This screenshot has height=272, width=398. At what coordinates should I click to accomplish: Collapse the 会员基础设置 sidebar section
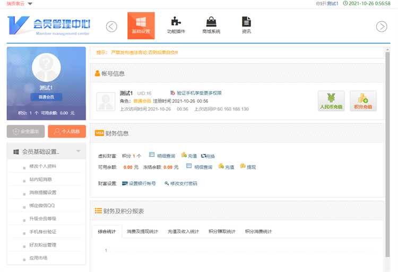click(x=79, y=151)
